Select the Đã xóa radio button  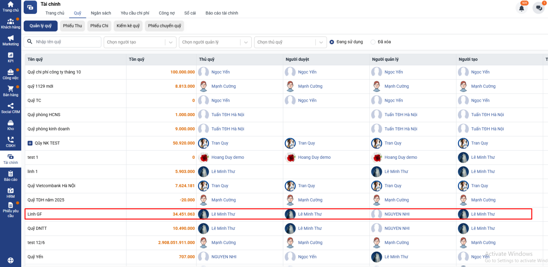[373, 42]
